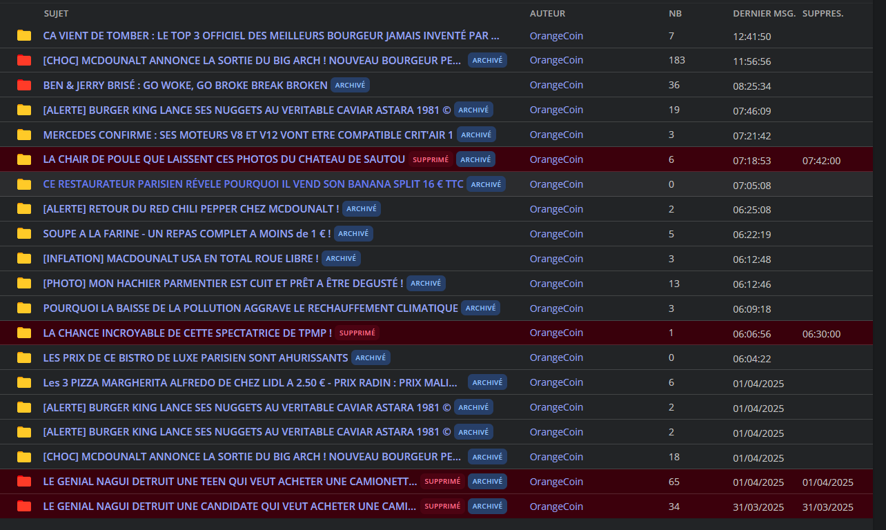This screenshot has width=886, height=530.
Task: Click the folder icon beside 'LA CHANCE INCROYABLE' topic
Action: point(24,333)
